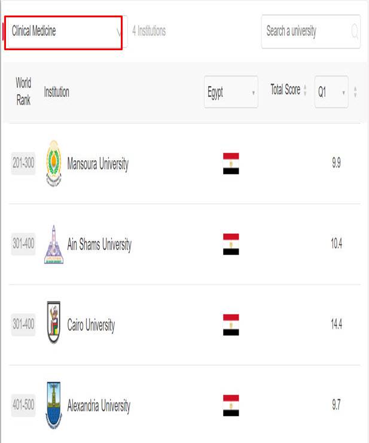Click the Cairo University crest icon
This screenshot has width=369, height=443.
(x=53, y=325)
